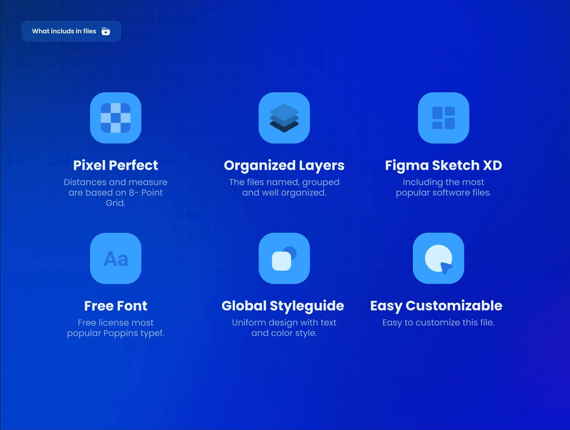Select the Global Styleguide heading
Image resolution: width=570 pixels, height=430 pixels.
coord(283,306)
